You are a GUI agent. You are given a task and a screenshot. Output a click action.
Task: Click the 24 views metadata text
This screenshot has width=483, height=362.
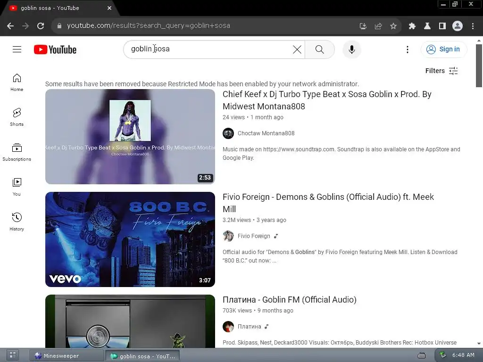(233, 117)
